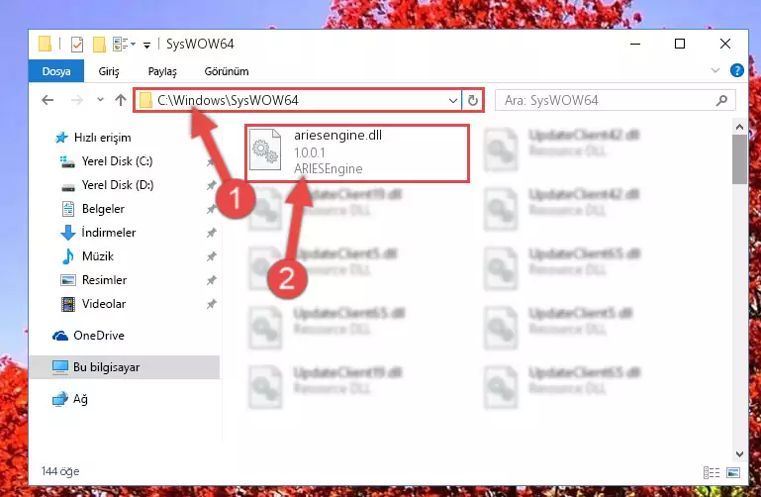Expand the ribbon with the chevron

click(x=714, y=71)
